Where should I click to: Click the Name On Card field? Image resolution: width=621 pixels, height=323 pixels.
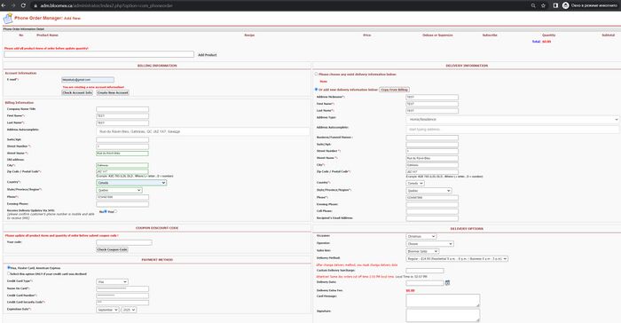(x=122, y=288)
